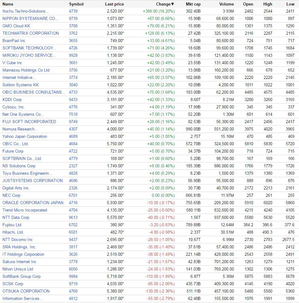The height and width of the screenshot is (303, 299).
Task: Open IT Holdings Corporation link
Action: (23, 254)
